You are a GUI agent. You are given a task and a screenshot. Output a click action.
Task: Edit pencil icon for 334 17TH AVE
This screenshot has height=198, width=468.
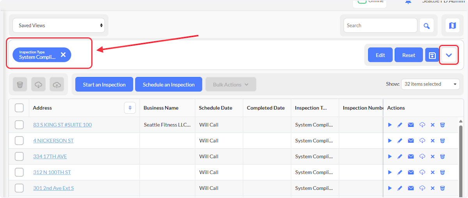point(400,156)
